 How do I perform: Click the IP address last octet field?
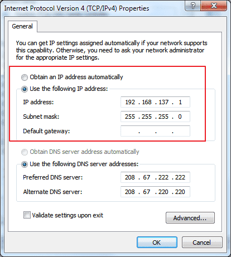[180, 102]
